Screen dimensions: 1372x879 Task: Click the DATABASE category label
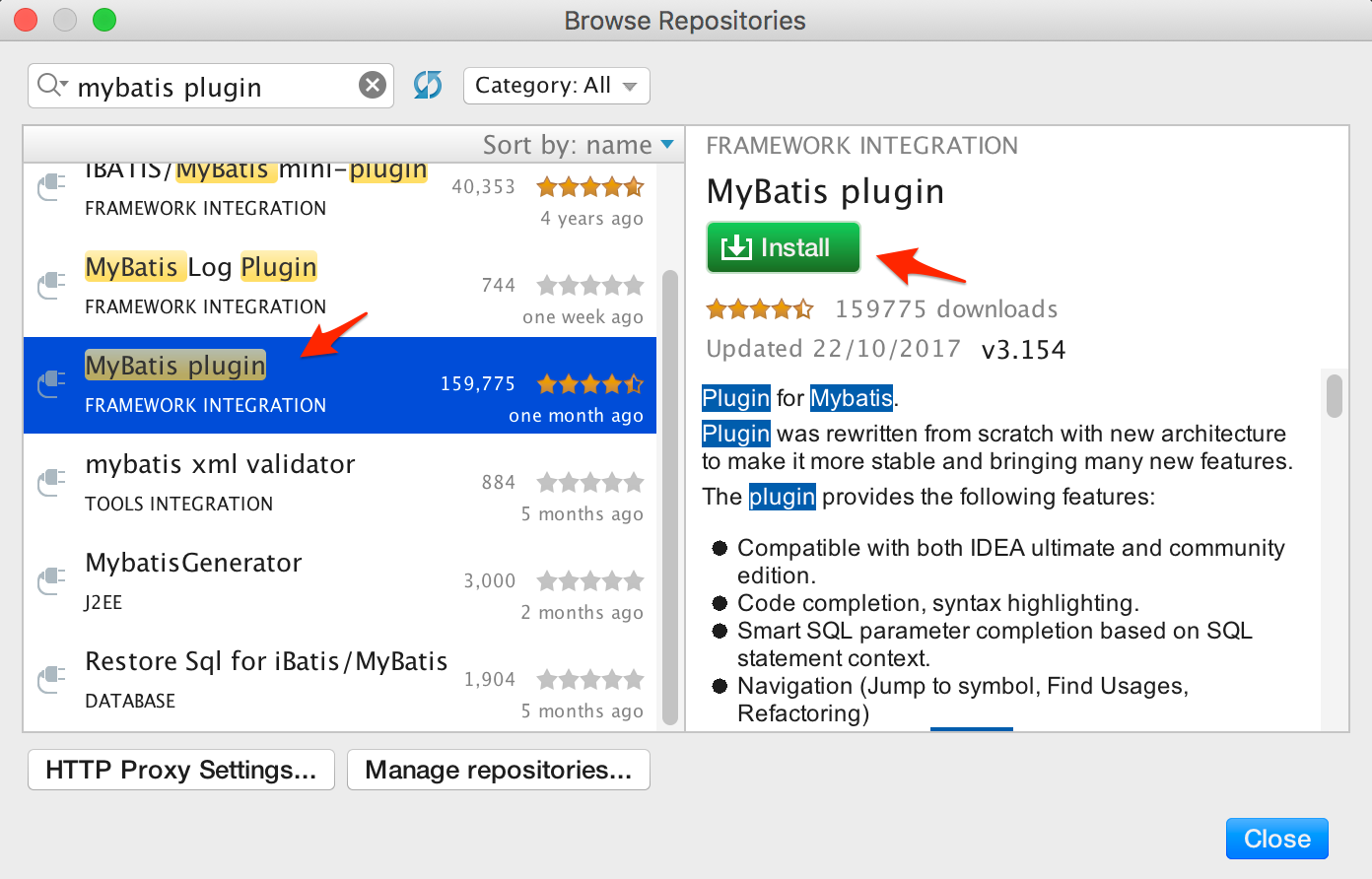coord(130,701)
